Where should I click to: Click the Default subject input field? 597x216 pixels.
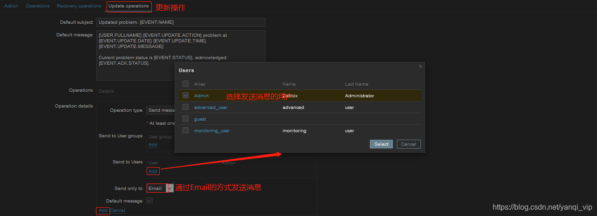tap(181, 22)
